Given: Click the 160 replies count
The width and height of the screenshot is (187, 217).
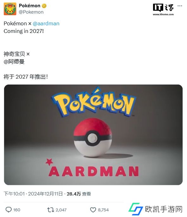Looking at the screenshot, I should tap(17, 210).
